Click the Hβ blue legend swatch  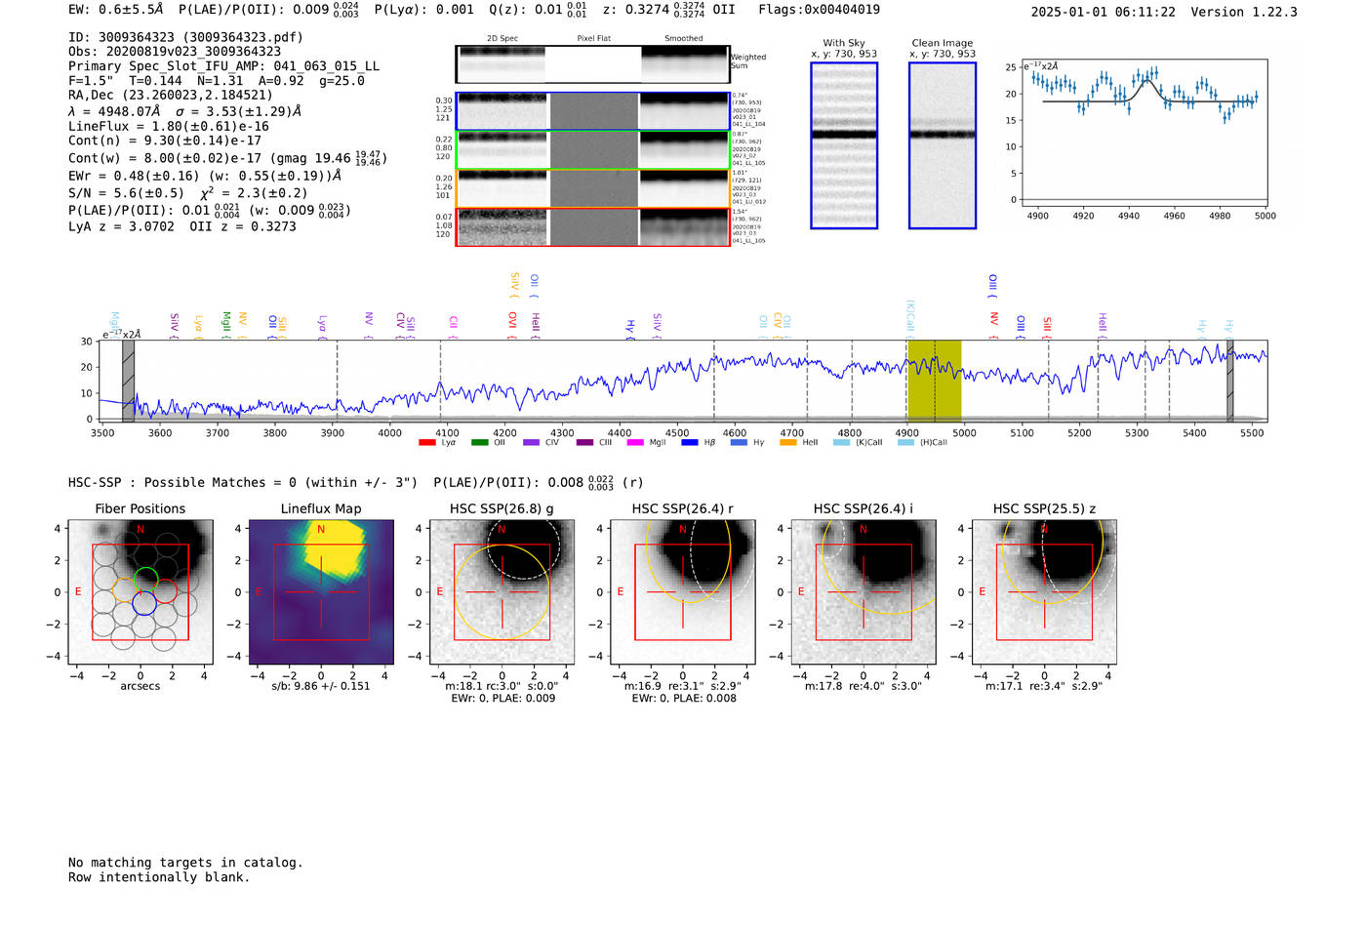pyautogui.click(x=689, y=443)
